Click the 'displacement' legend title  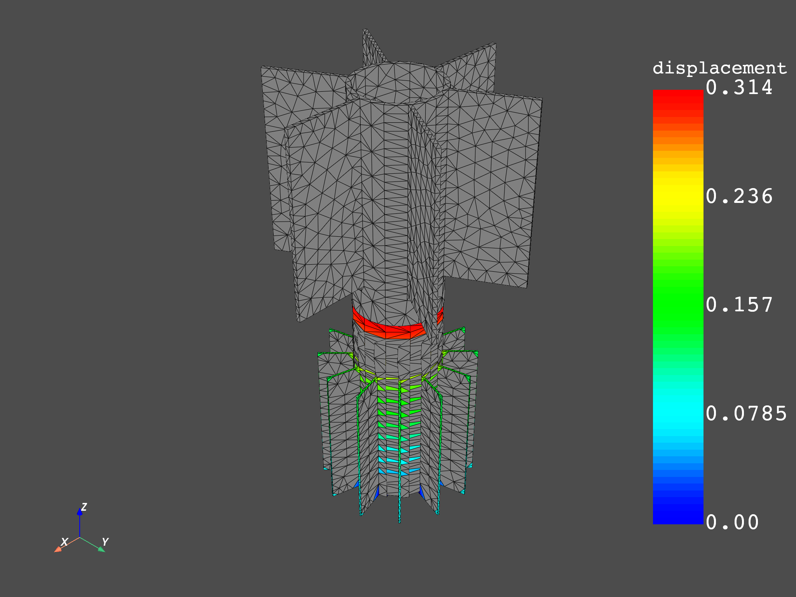(719, 68)
